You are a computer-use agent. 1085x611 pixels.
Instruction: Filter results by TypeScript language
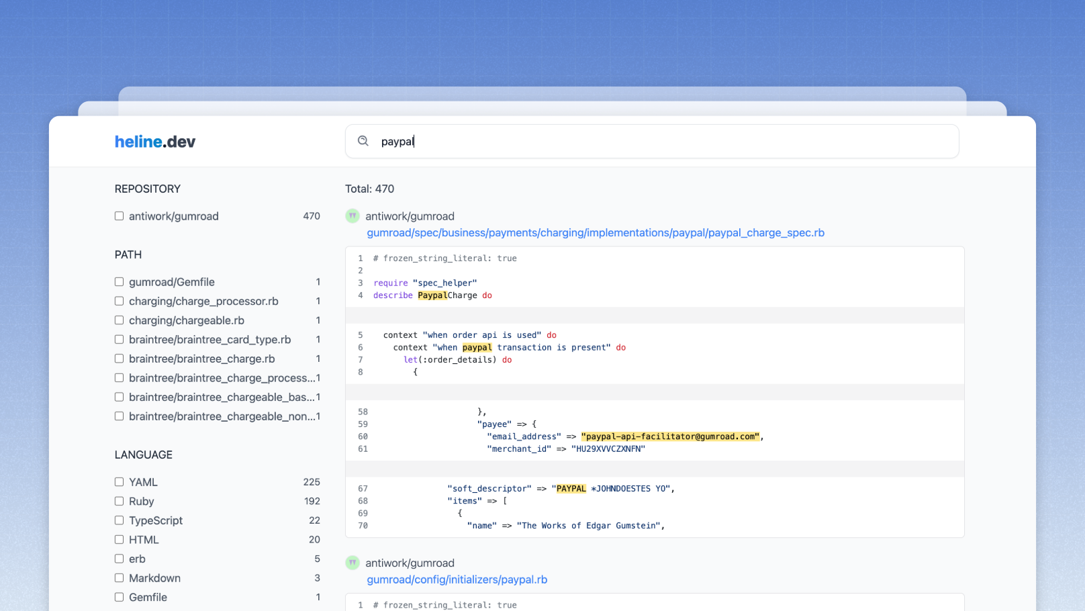point(119,520)
